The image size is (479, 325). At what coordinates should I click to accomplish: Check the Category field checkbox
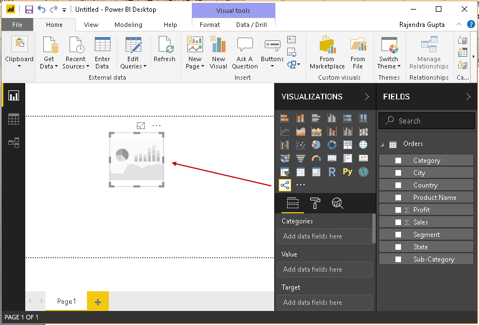[398, 161]
